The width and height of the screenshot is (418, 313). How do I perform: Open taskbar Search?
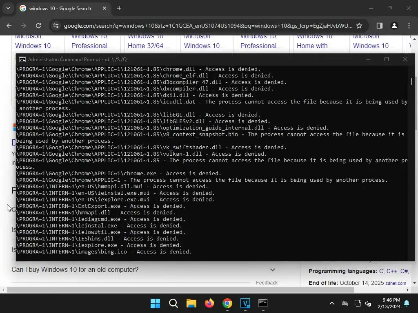point(173,303)
